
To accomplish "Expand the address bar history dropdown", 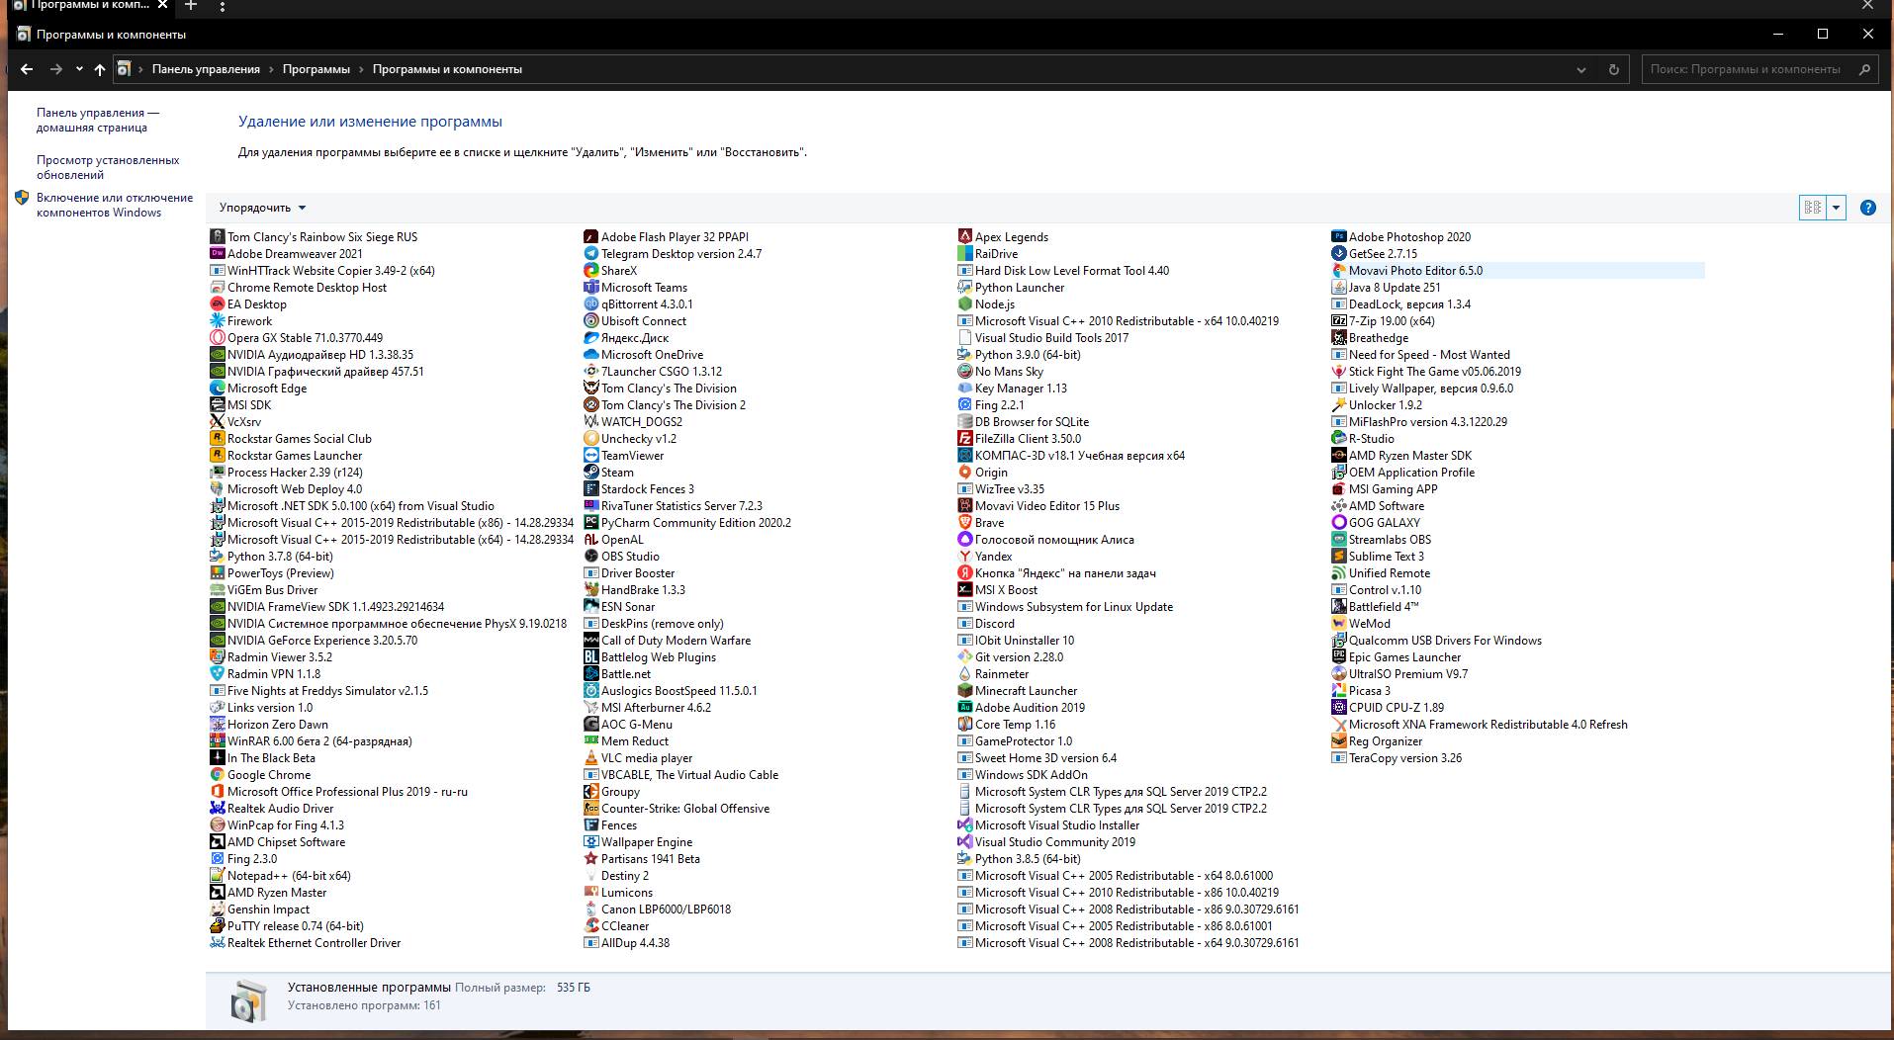I will (x=1581, y=69).
